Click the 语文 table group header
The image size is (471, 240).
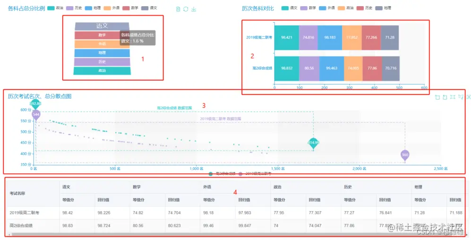coord(66,187)
